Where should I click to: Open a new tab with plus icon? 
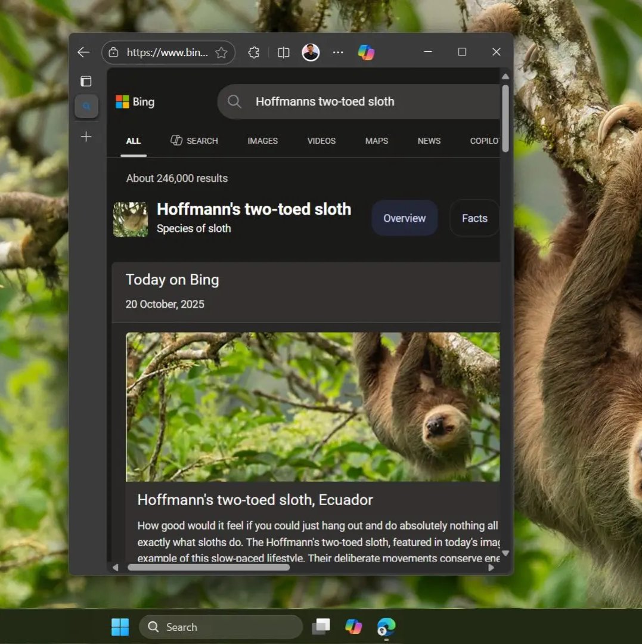pos(86,137)
